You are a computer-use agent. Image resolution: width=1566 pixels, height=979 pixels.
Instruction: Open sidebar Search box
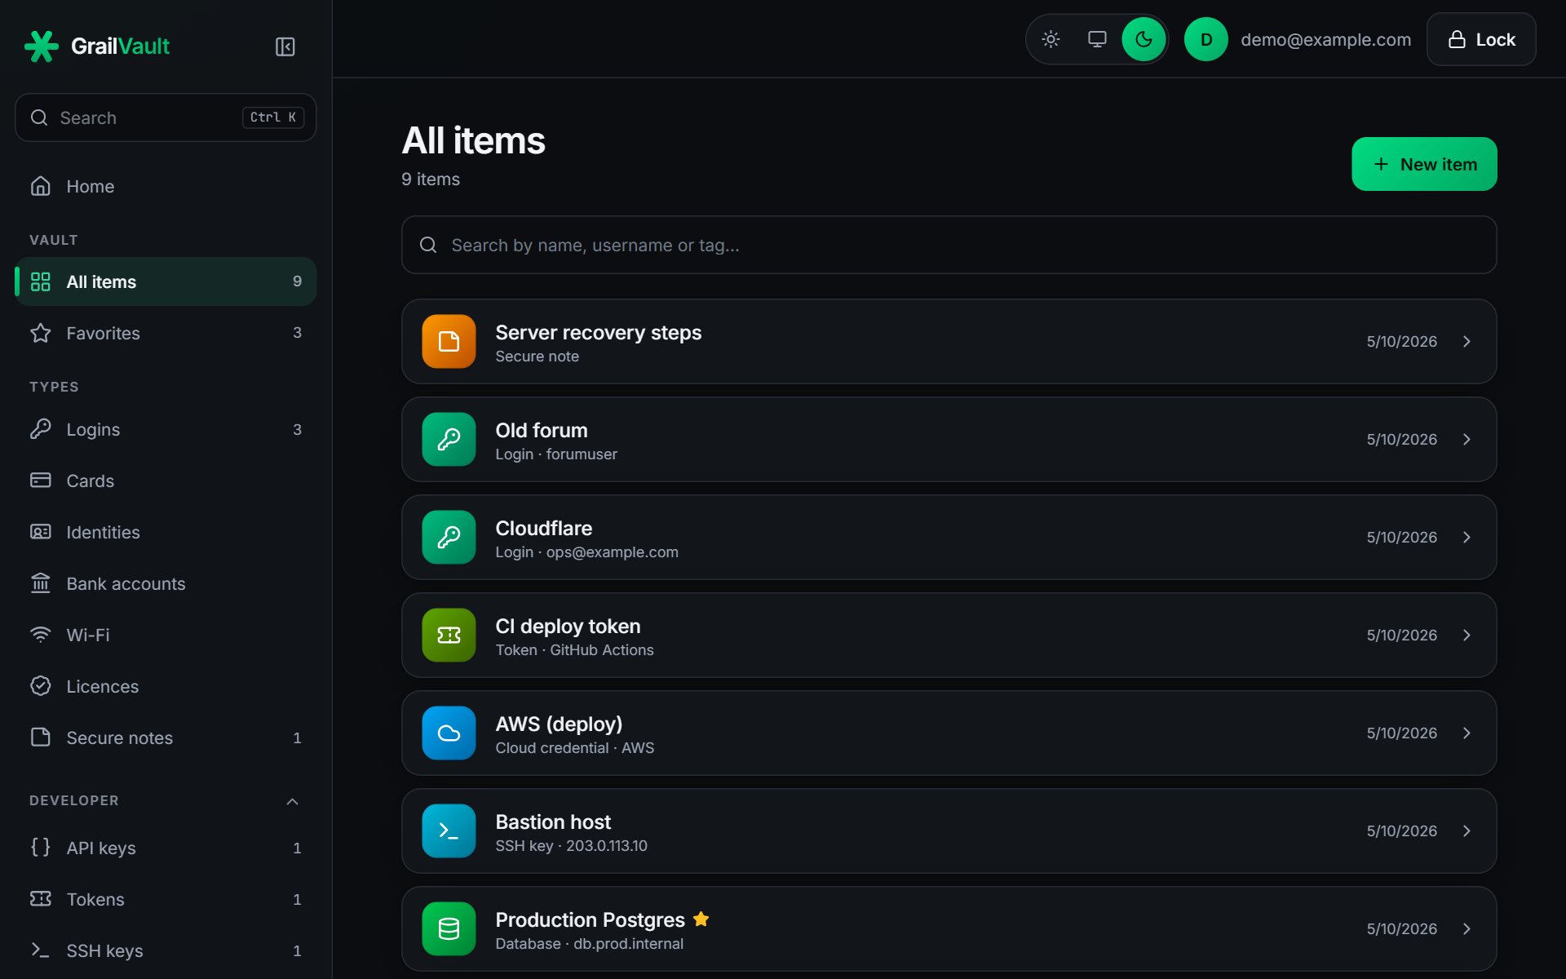click(166, 117)
